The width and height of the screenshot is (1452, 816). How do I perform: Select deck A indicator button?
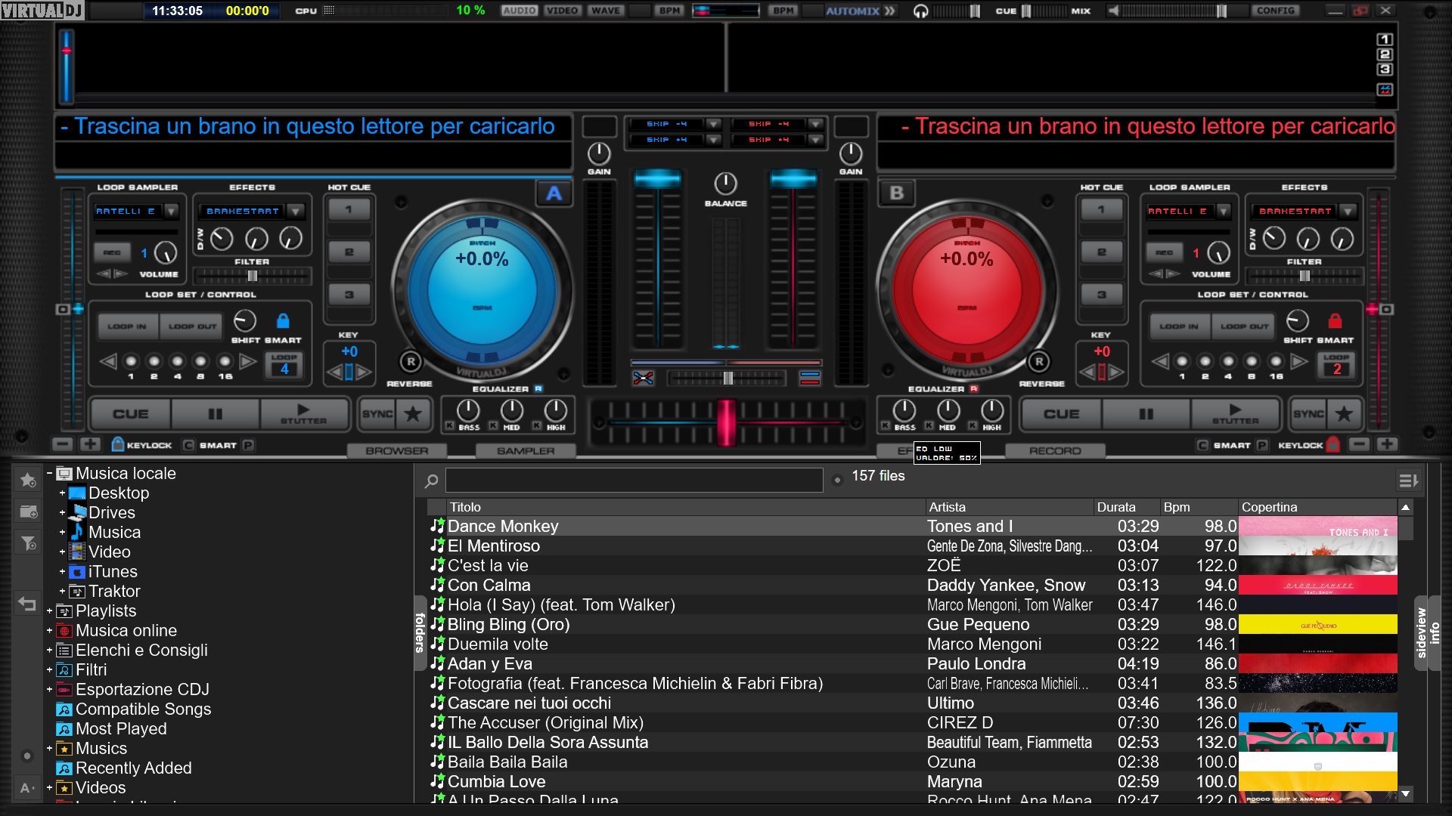[x=554, y=193]
